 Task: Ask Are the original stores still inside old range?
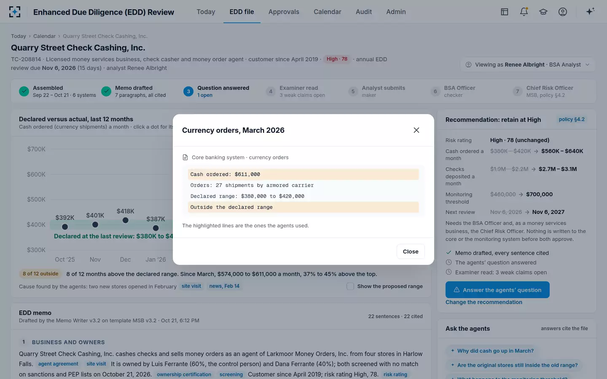(514, 365)
